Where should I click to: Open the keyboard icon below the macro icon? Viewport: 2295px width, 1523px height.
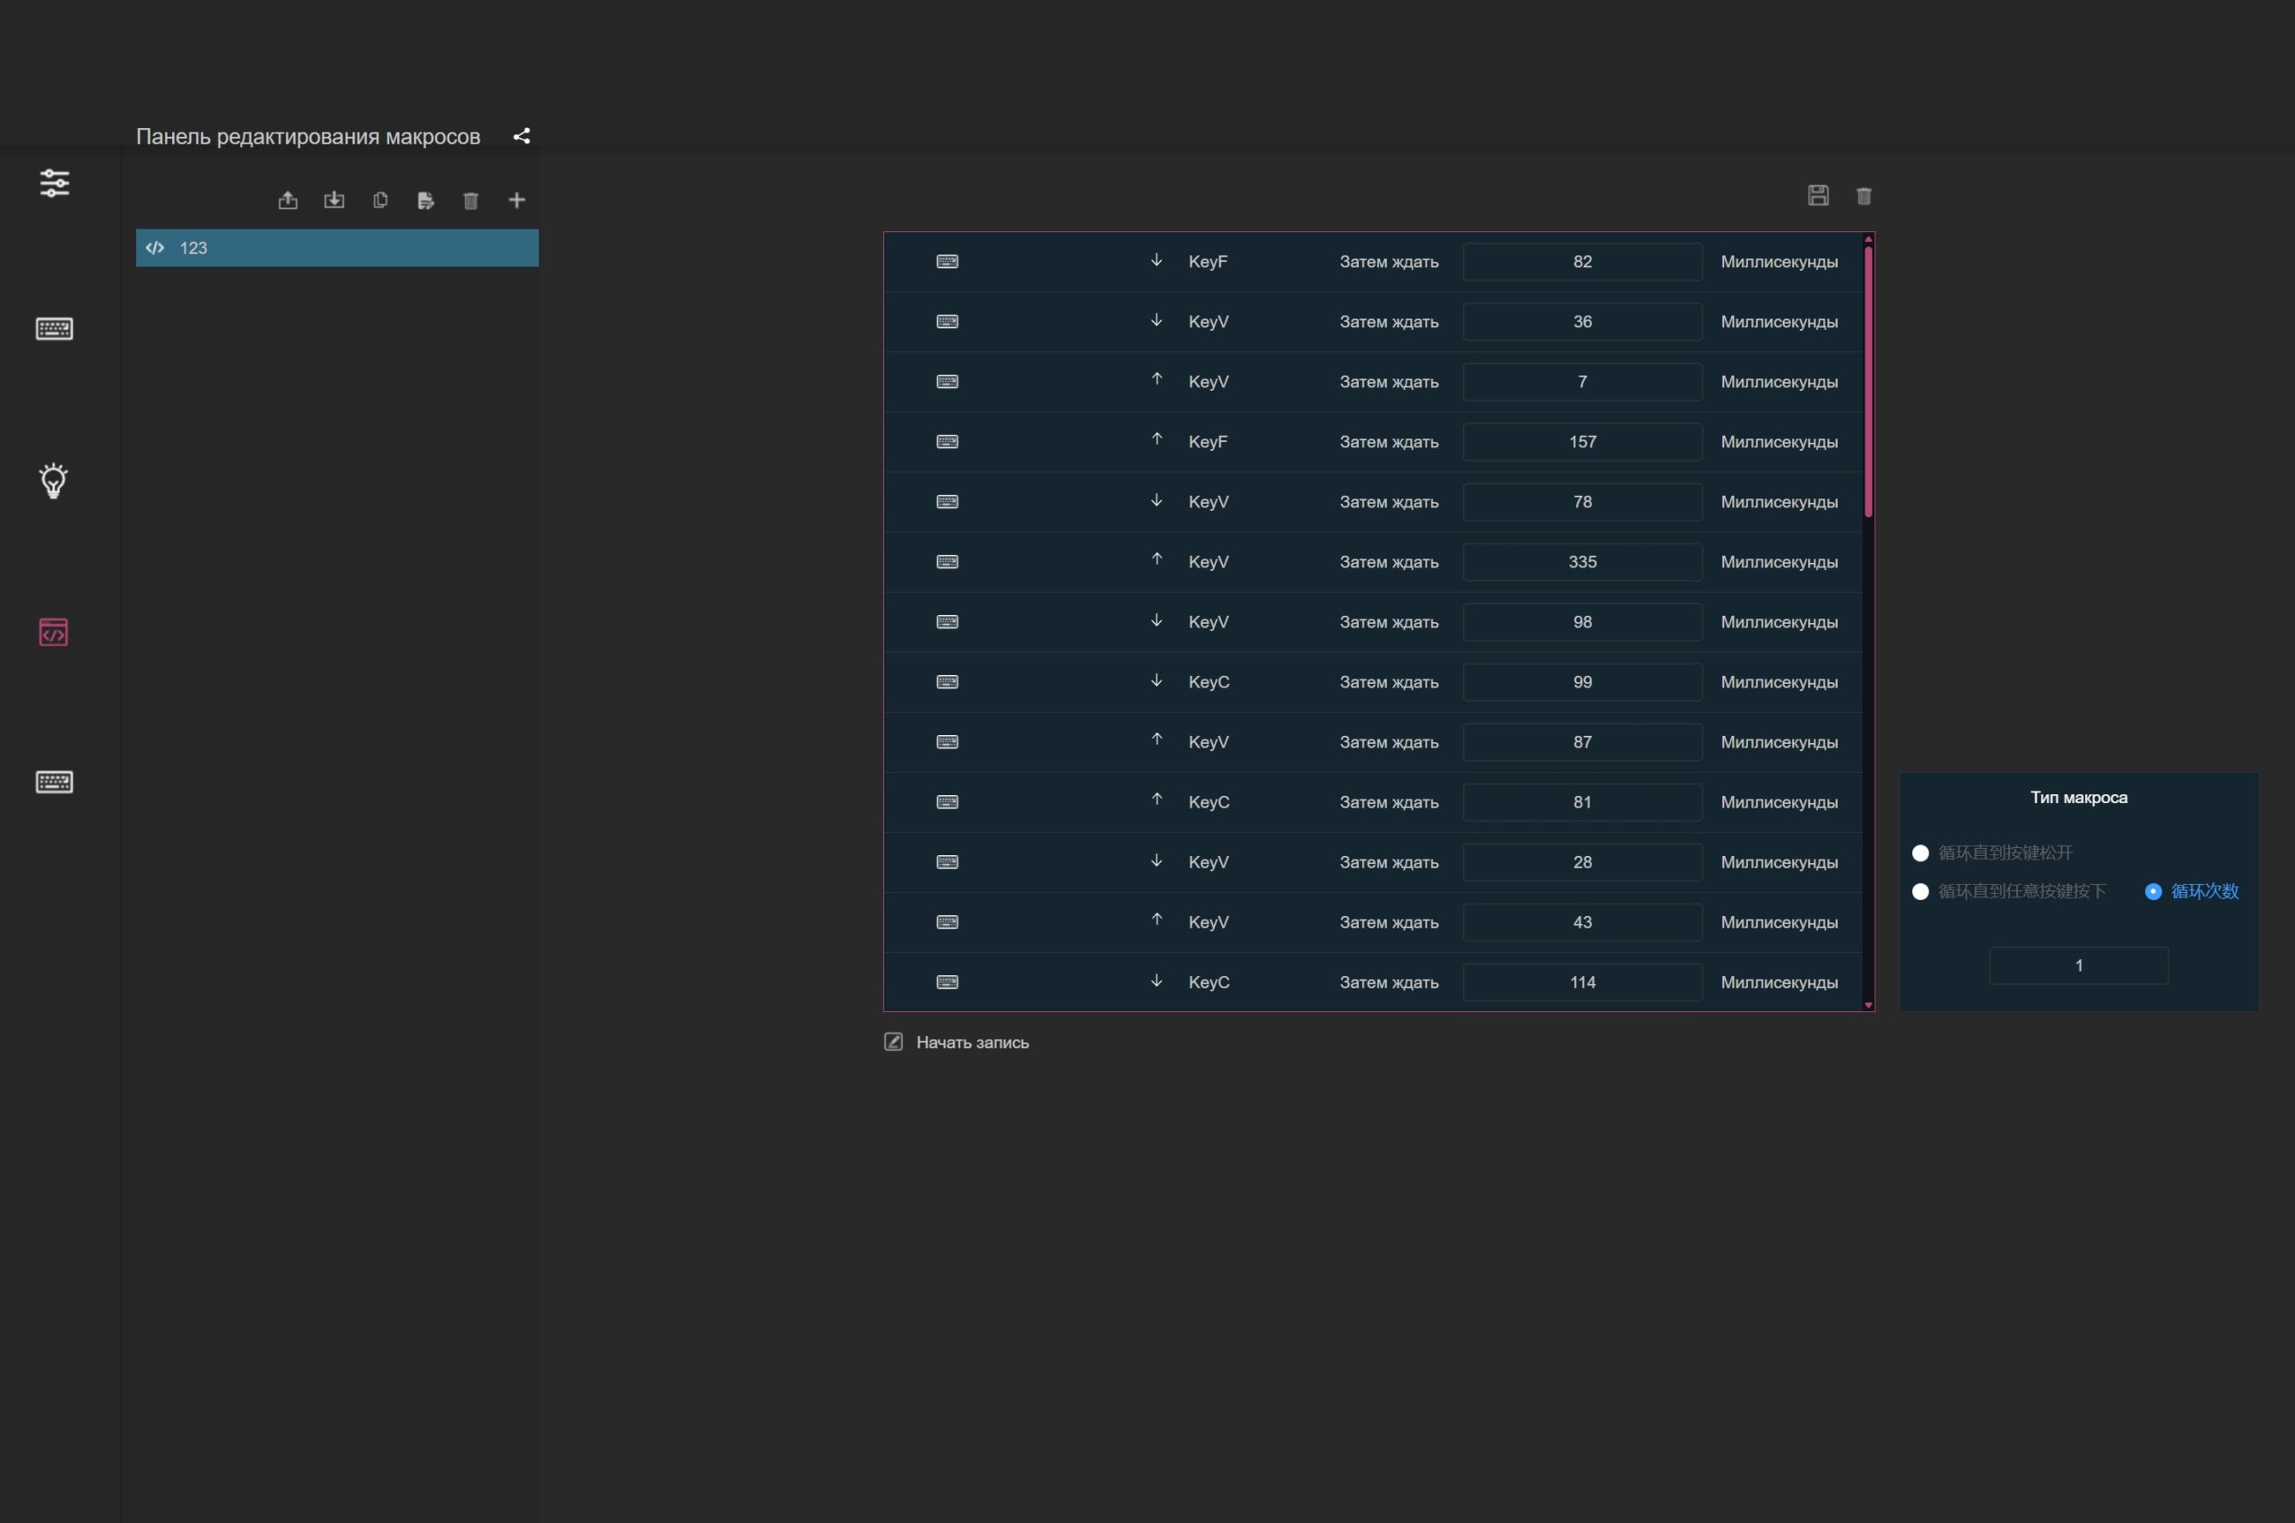(55, 782)
